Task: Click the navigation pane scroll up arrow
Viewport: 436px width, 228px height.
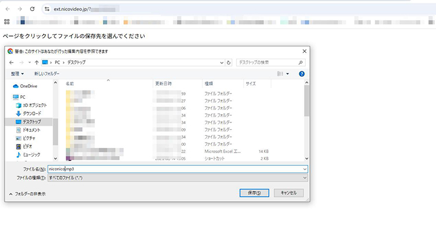Action: click(55, 82)
